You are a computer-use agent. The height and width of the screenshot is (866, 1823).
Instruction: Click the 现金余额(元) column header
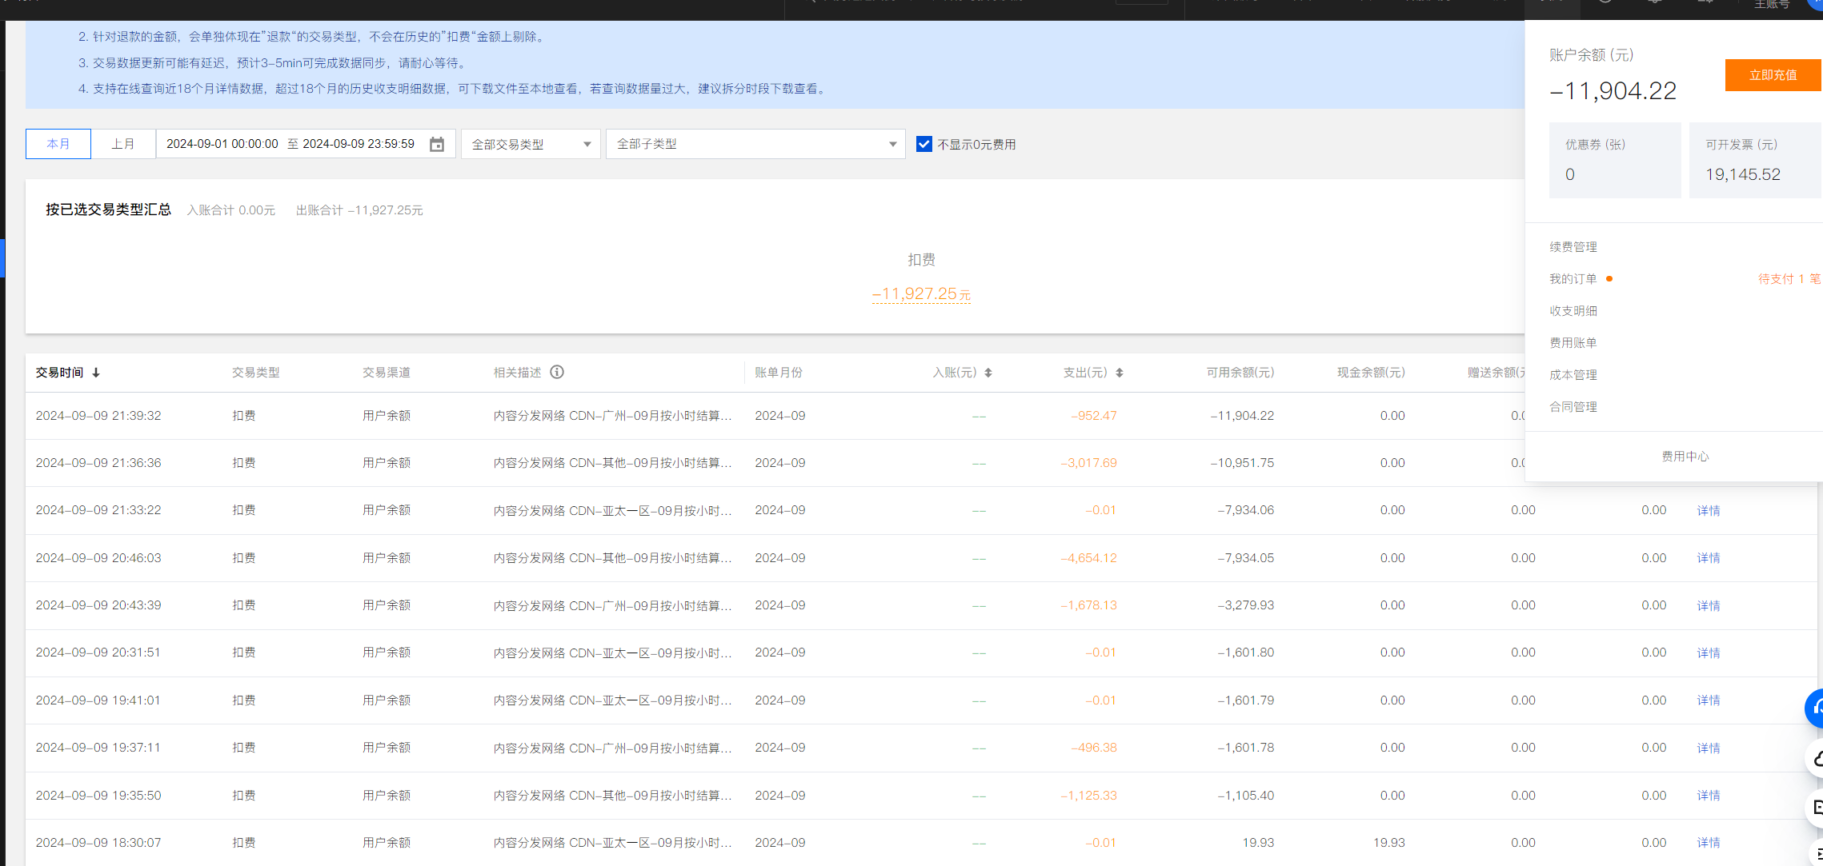pyautogui.click(x=1371, y=373)
